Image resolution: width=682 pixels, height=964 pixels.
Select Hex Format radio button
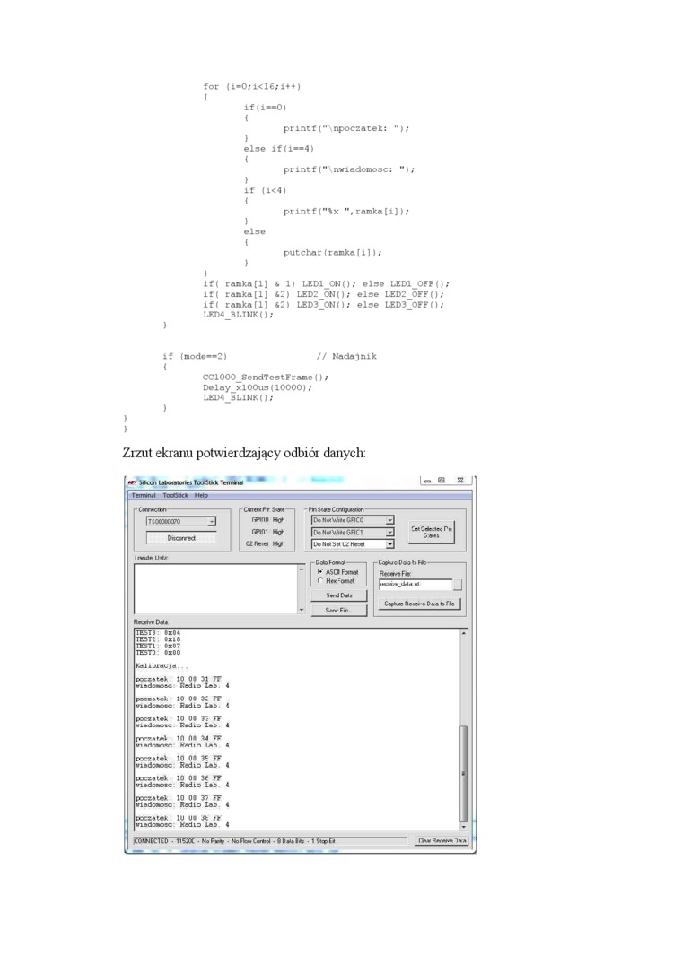pyautogui.click(x=319, y=580)
